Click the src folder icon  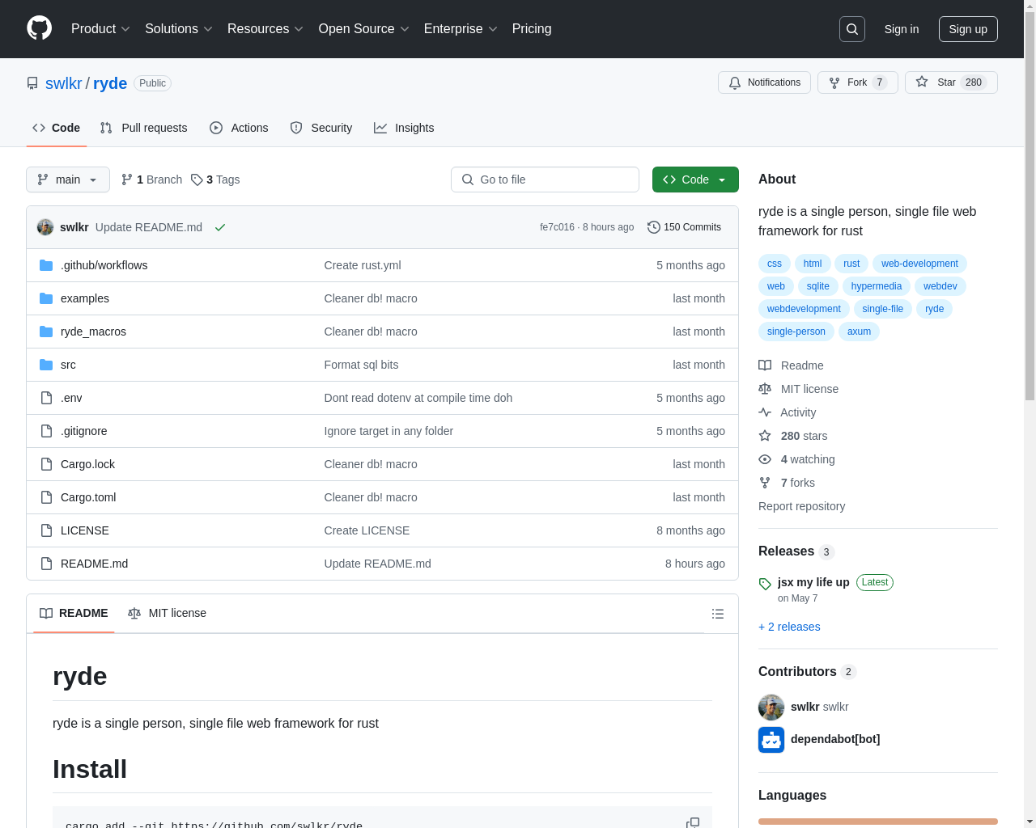click(46, 365)
